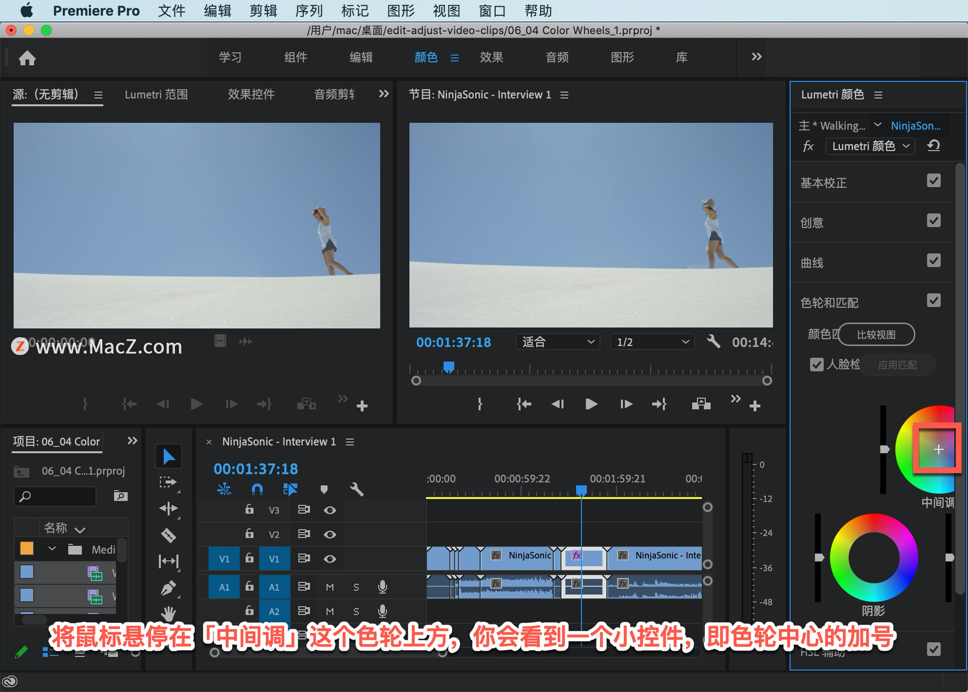Click Program monitor playhead marker
The width and height of the screenshot is (968, 692).
(448, 366)
